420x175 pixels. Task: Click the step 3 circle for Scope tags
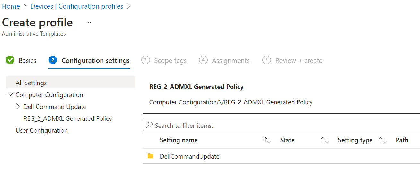pyautogui.click(x=145, y=60)
